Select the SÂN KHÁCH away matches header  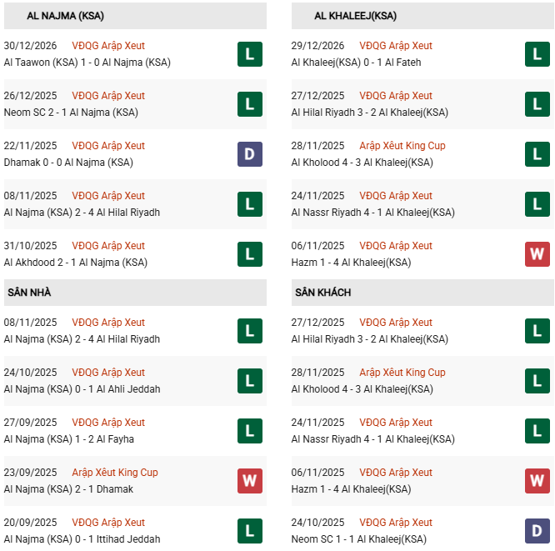[x=322, y=293]
